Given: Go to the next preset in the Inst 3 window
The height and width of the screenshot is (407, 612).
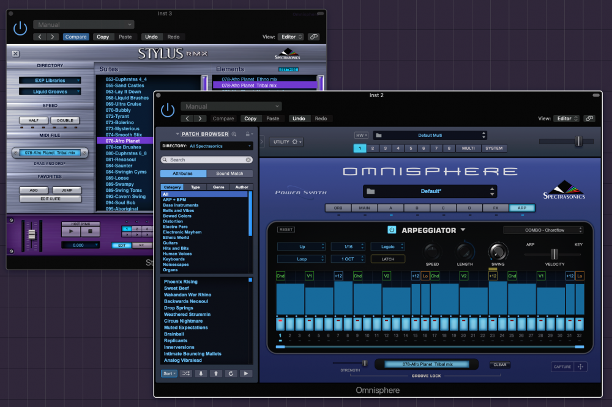Looking at the screenshot, I should point(53,37).
